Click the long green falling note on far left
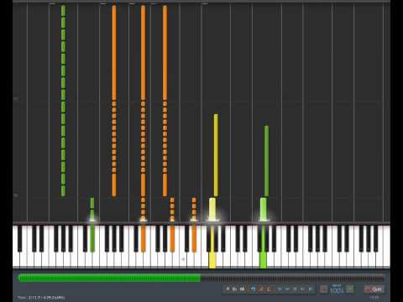Viewport: 403px width, 302px height. (63, 101)
